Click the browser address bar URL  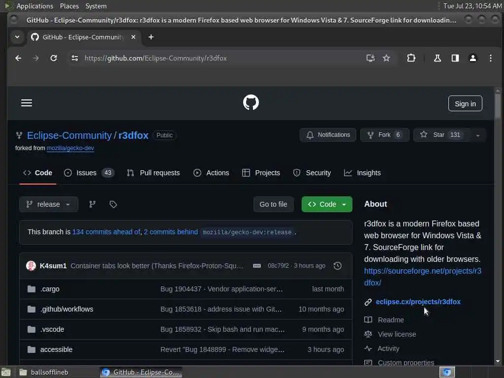point(156,58)
